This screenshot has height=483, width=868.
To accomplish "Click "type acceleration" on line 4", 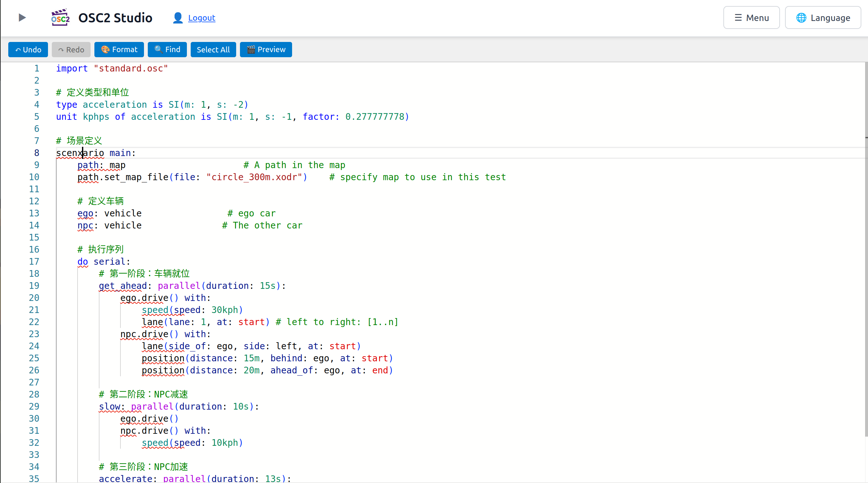I will point(101,105).
